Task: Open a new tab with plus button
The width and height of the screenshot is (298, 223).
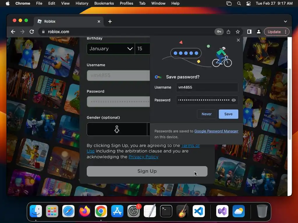Action: click(x=110, y=21)
